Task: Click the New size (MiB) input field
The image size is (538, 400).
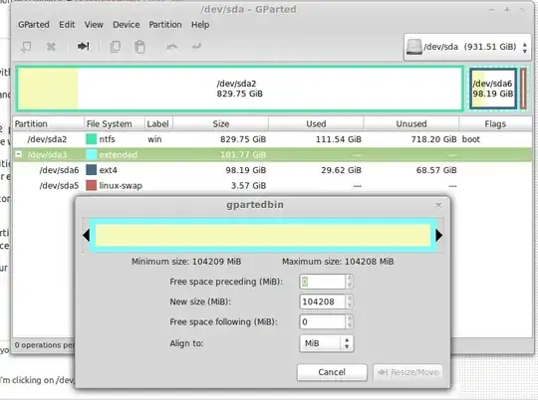Action: (x=323, y=301)
